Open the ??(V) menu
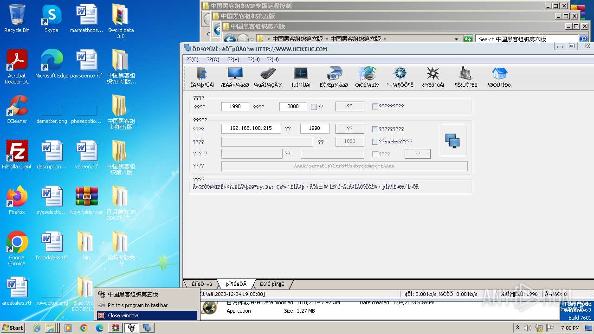Screen dimensions: 594x334 pyautogui.click(x=233, y=59)
